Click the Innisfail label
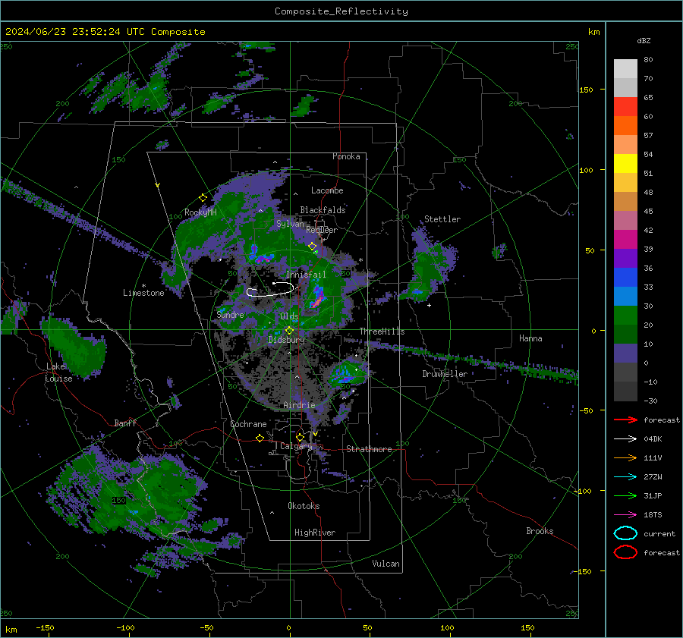The image size is (683, 638). click(306, 275)
